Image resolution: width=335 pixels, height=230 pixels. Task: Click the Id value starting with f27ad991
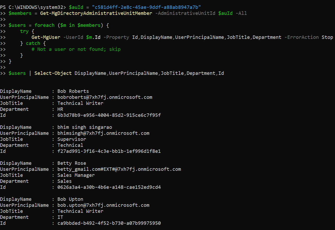coord(109,151)
